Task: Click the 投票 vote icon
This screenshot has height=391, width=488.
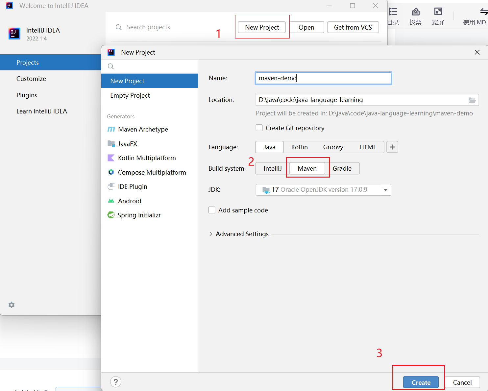Action: (416, 12)
